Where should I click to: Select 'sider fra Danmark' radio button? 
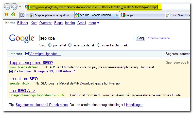tap(98, 45)
